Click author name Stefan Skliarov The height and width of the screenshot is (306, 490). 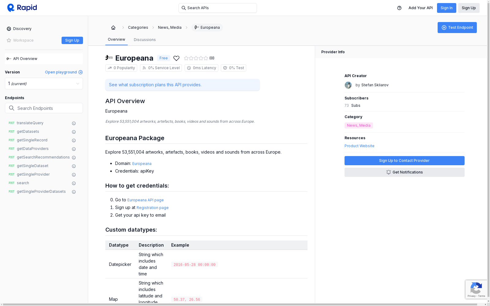click(375, 85)
